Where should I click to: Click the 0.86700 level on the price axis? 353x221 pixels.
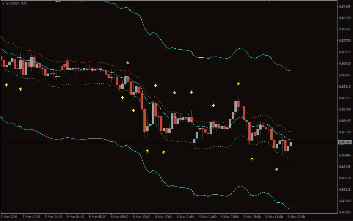(x=345, y=109)
